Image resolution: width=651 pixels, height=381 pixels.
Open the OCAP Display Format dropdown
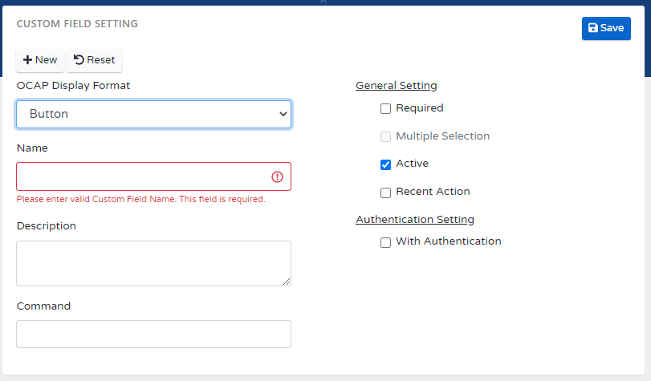click(x=153, y=115)
